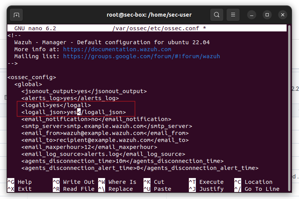
Task: Open the hamburger menu in title bar
Action: (233, 15)
